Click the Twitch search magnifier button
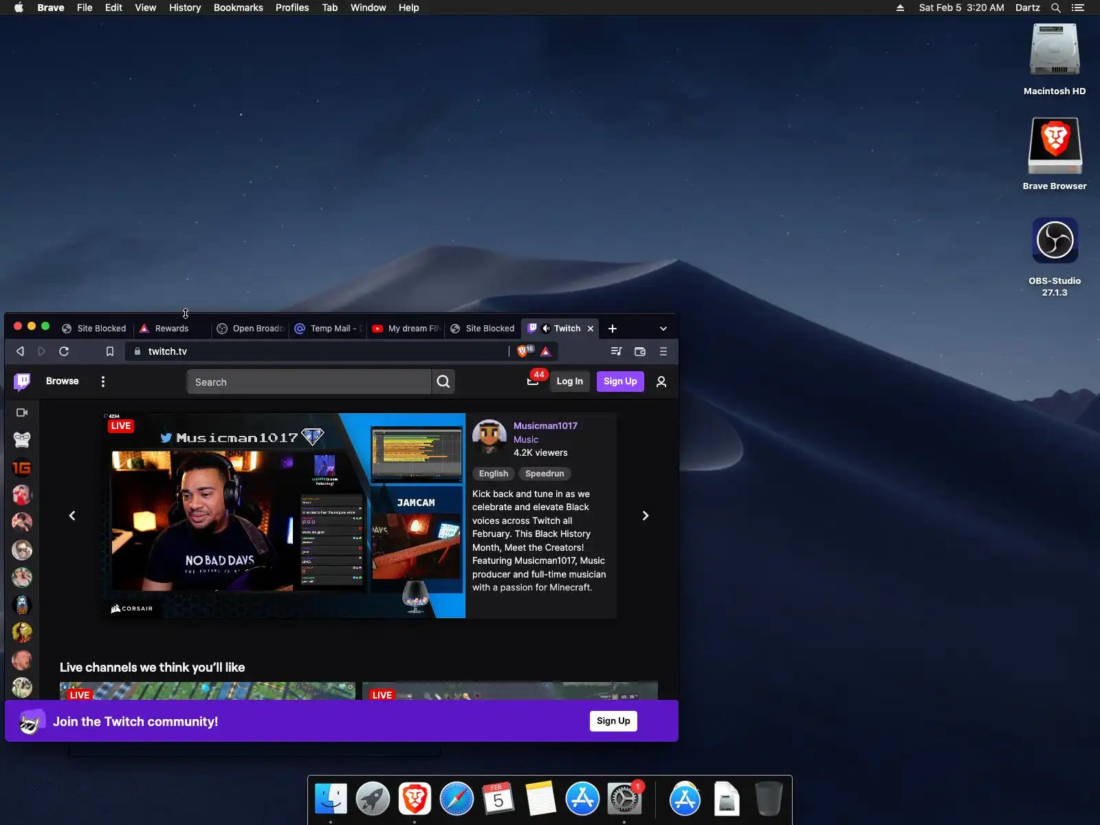 [x=443, y=382]
